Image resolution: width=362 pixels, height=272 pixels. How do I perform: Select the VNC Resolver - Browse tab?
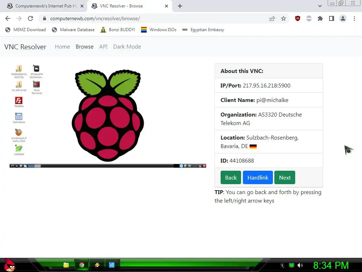[130, 6]
